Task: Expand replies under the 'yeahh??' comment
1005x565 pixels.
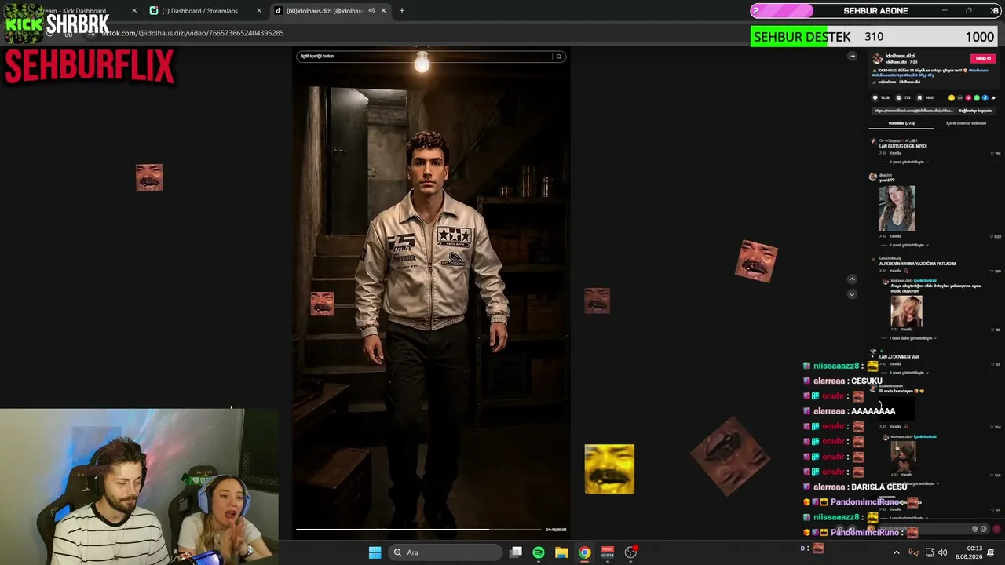Action: click(x=909, y=245)
